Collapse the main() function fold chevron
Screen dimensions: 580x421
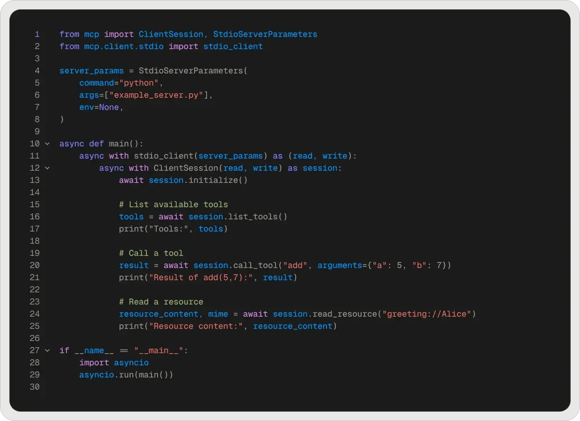click(47, 144)
